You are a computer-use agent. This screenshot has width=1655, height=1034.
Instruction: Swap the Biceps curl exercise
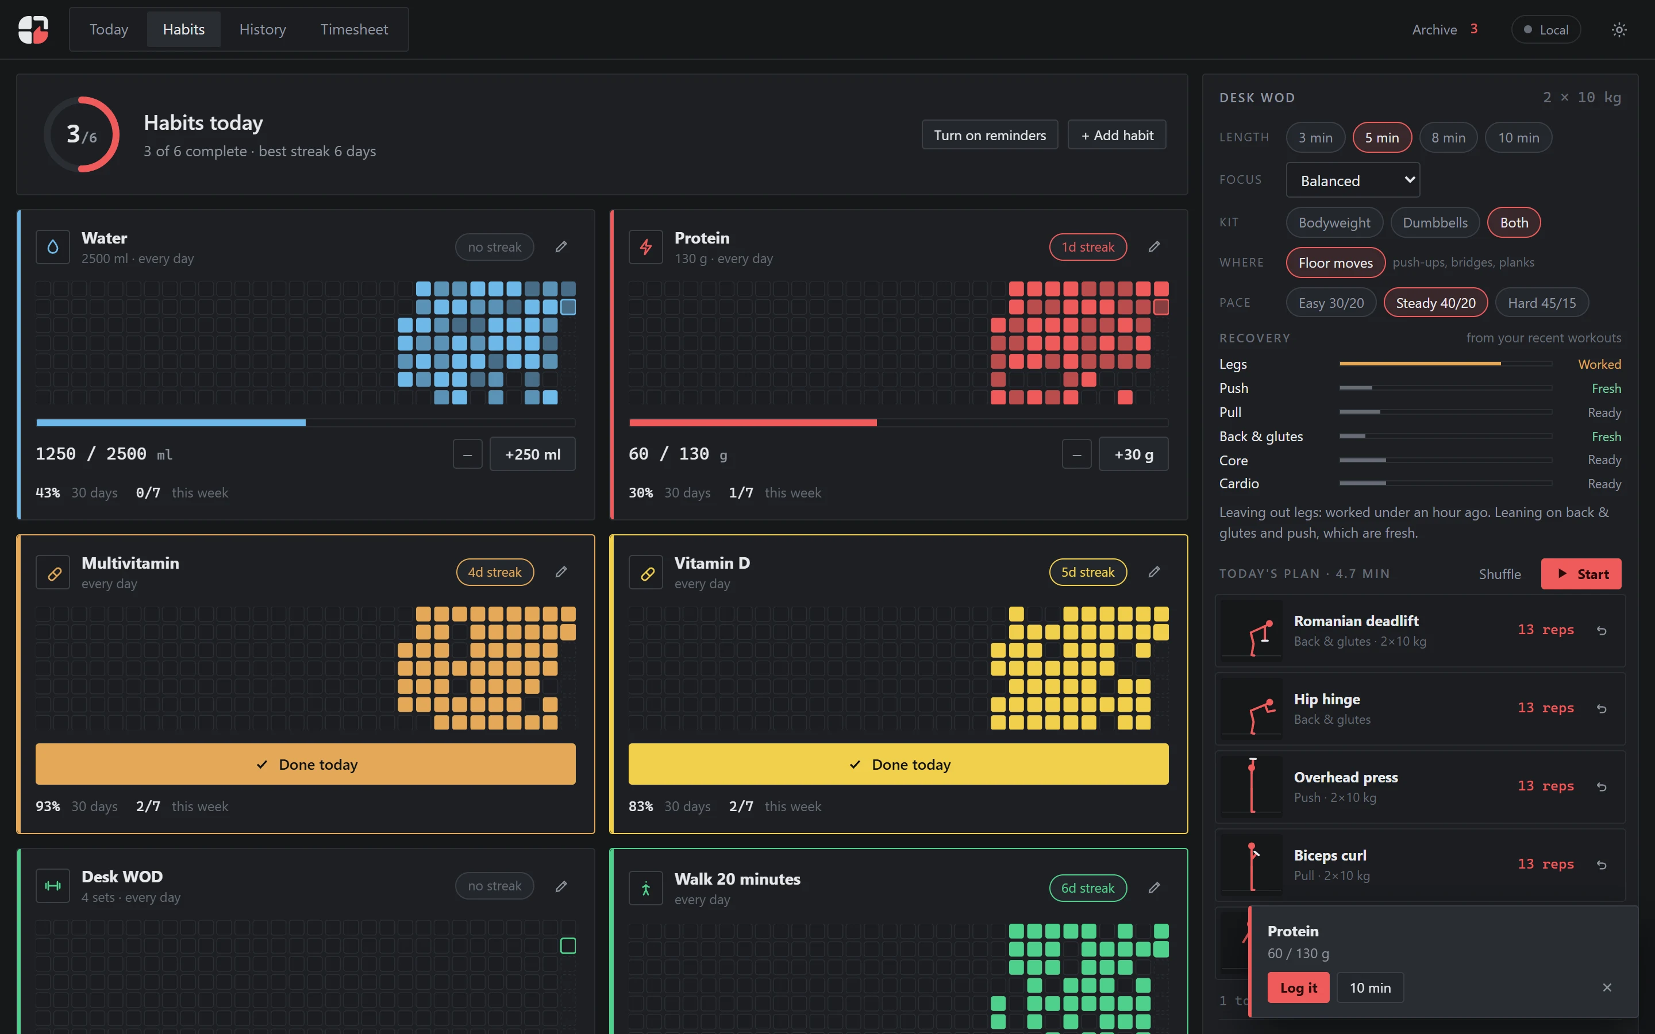point(1602,865)
